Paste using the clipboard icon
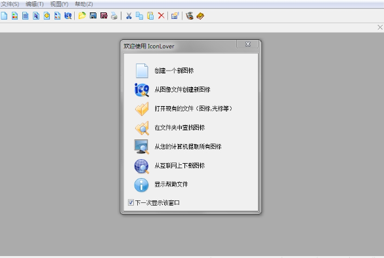The height and width of the screenshot is (258, 384). point(150,16)
